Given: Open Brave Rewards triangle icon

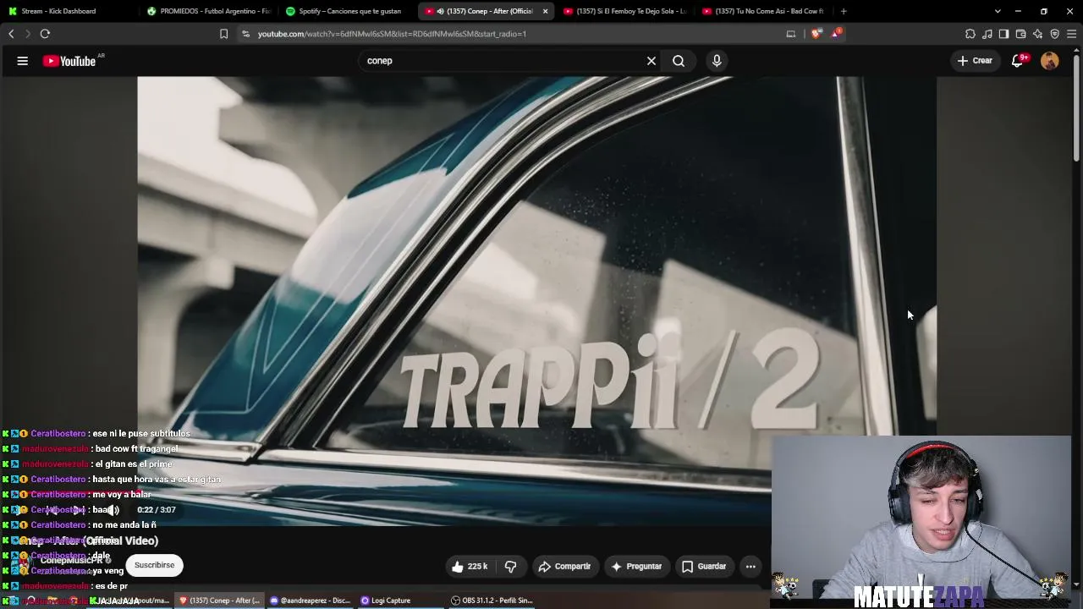Looking at the screenshot, I should 836,34.
